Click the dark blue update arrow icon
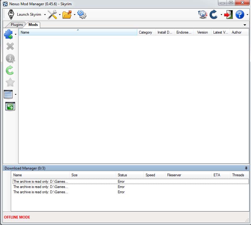The width and height of the screenshot is (251, 225). [214, 14]
